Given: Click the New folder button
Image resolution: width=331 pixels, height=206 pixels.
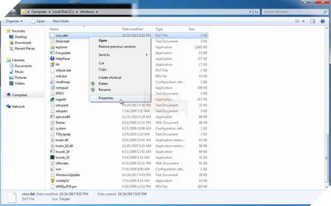Looking at the screenshot, I should (61, 21).
